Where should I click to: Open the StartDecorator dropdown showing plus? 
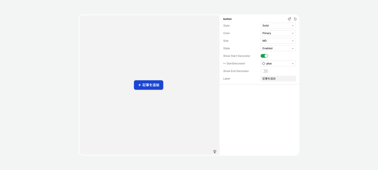[x=278, y=63]
